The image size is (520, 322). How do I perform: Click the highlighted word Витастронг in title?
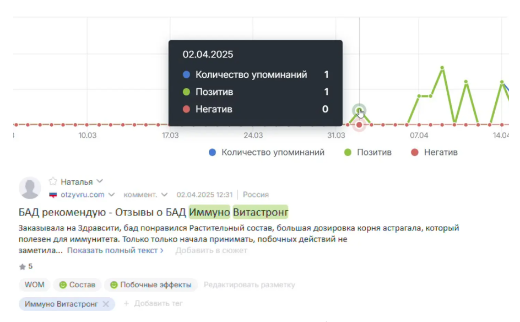[x=261, y=212]
